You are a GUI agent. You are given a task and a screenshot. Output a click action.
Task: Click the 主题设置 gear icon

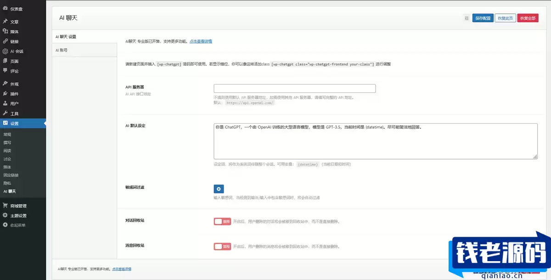point(5,216)
